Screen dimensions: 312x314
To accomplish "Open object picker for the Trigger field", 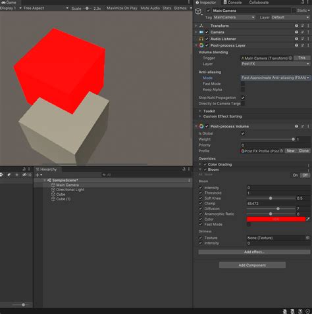I will (290, 58).
